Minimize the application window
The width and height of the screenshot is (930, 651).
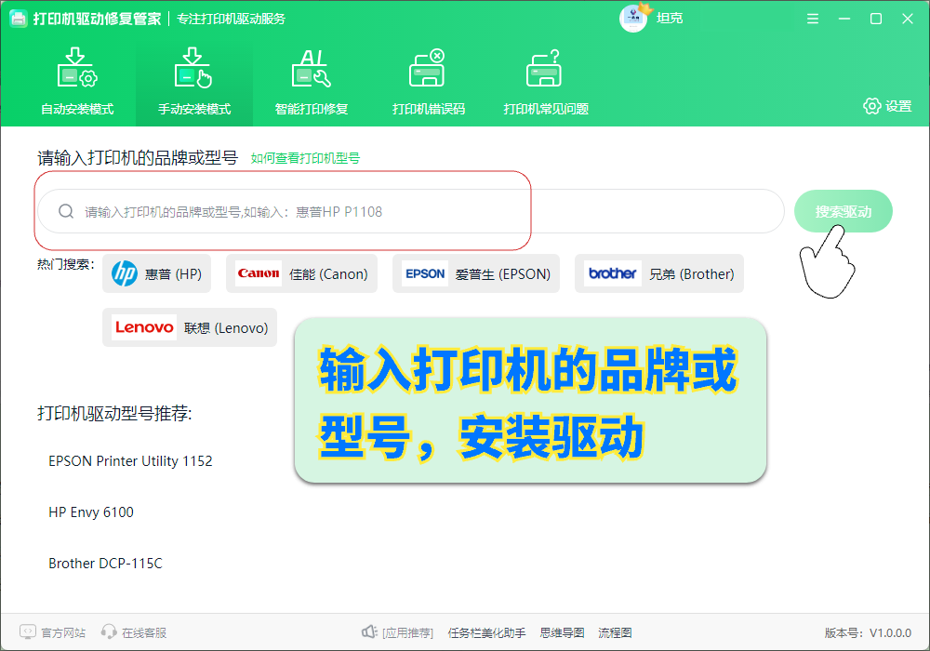[844, 19]
